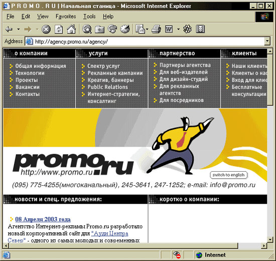This screenshot has width=276, height=261.
Task: Open the Public Relations link
Action: 108,87
